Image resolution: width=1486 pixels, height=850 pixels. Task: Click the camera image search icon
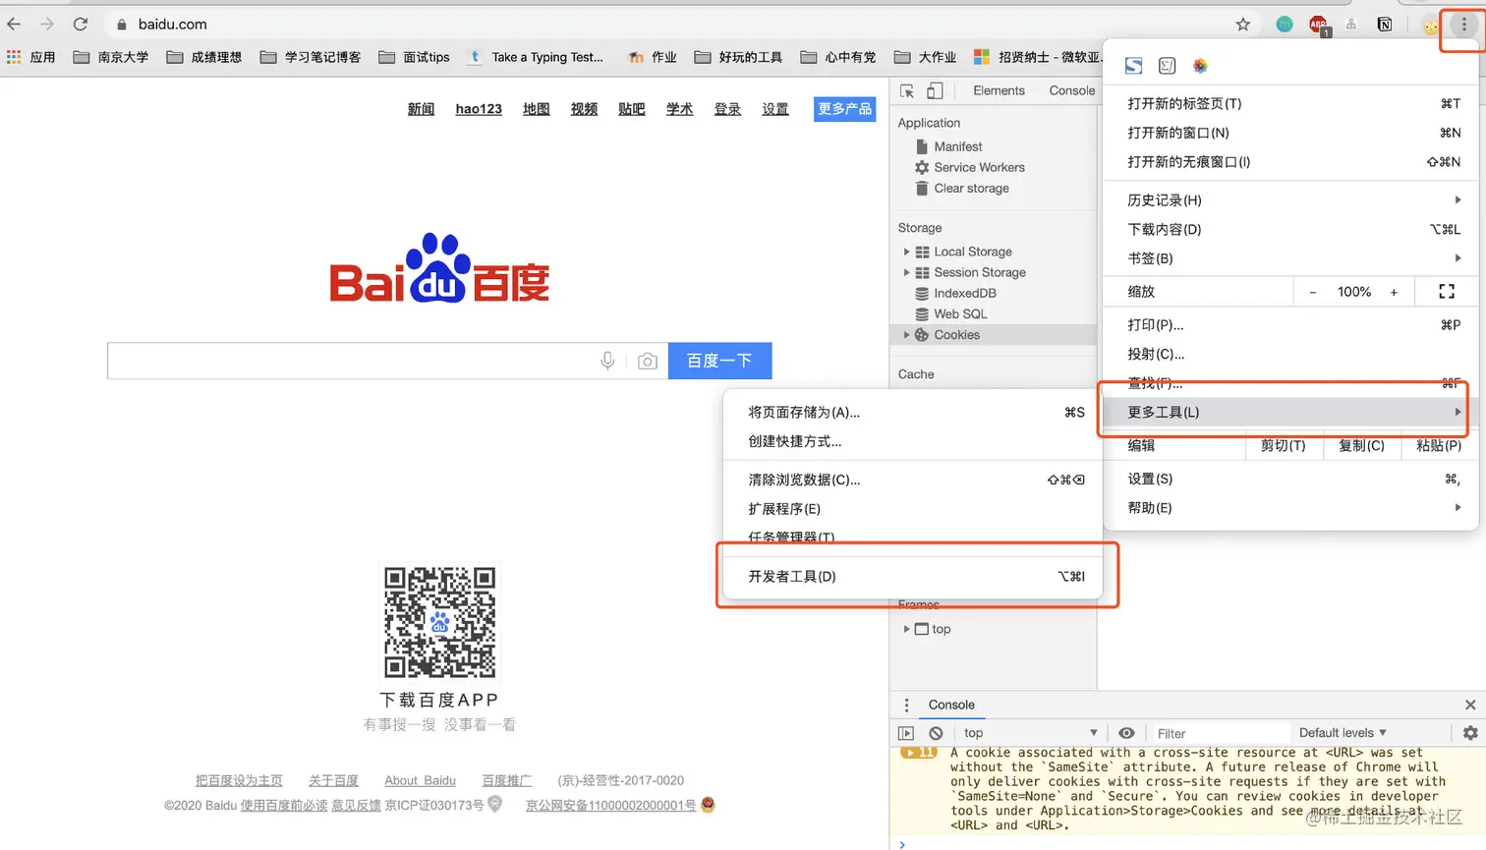click(x=647, y=362)
